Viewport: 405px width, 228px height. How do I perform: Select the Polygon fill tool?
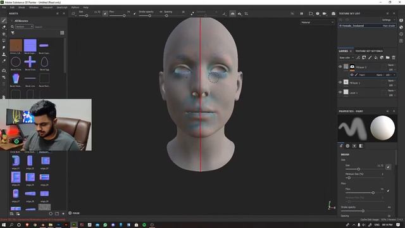(x=4, y=41)
